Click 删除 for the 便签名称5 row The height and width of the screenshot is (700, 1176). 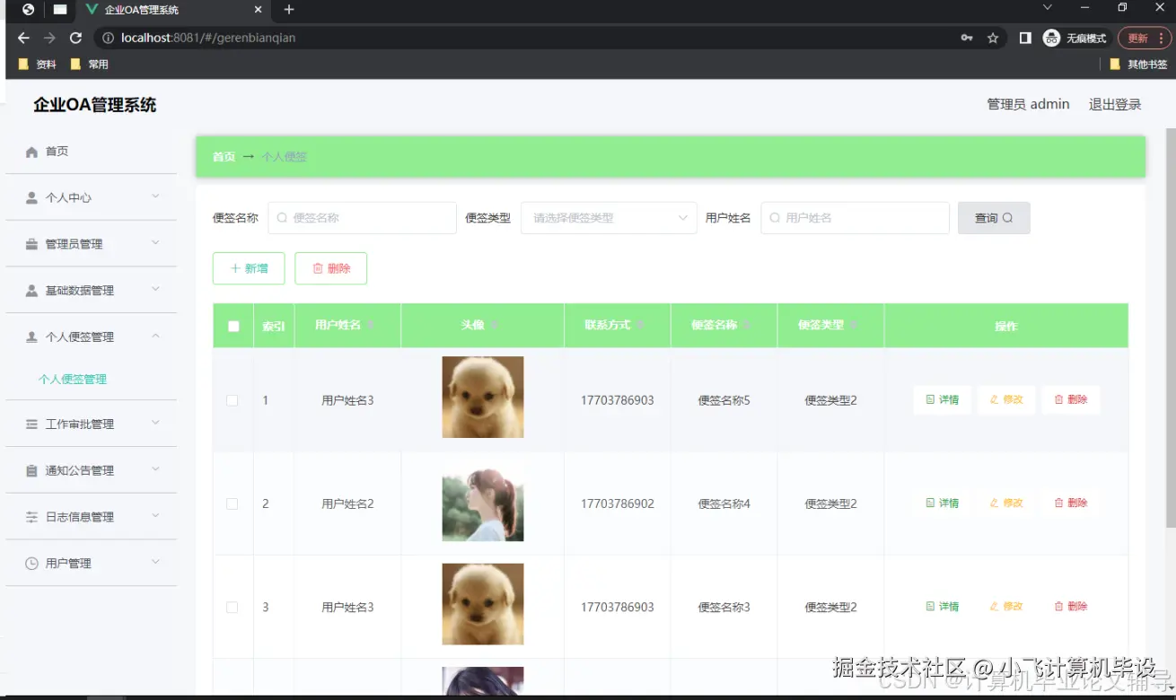[1071, 400]
